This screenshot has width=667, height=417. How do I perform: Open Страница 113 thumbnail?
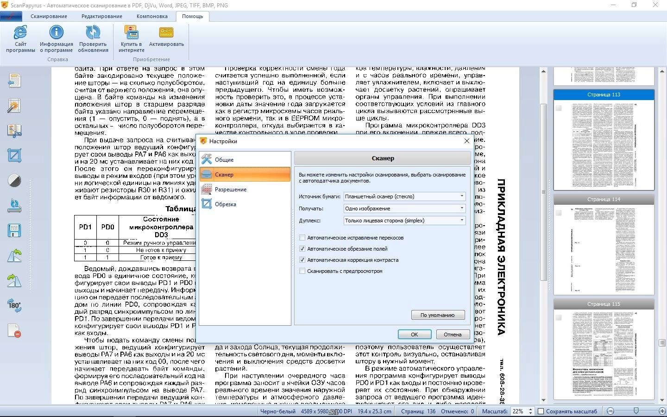(x=604, y=140)
